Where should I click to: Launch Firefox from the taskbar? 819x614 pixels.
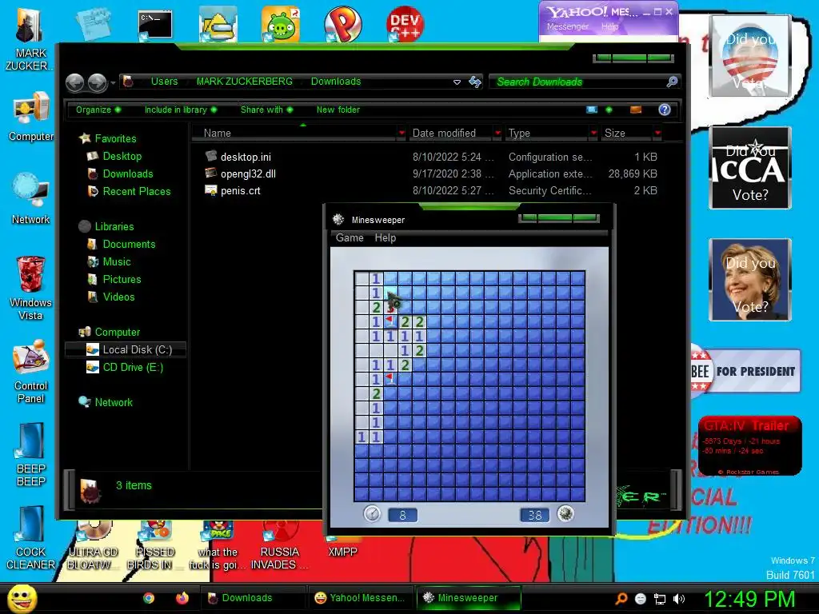[x=182, y=598]
